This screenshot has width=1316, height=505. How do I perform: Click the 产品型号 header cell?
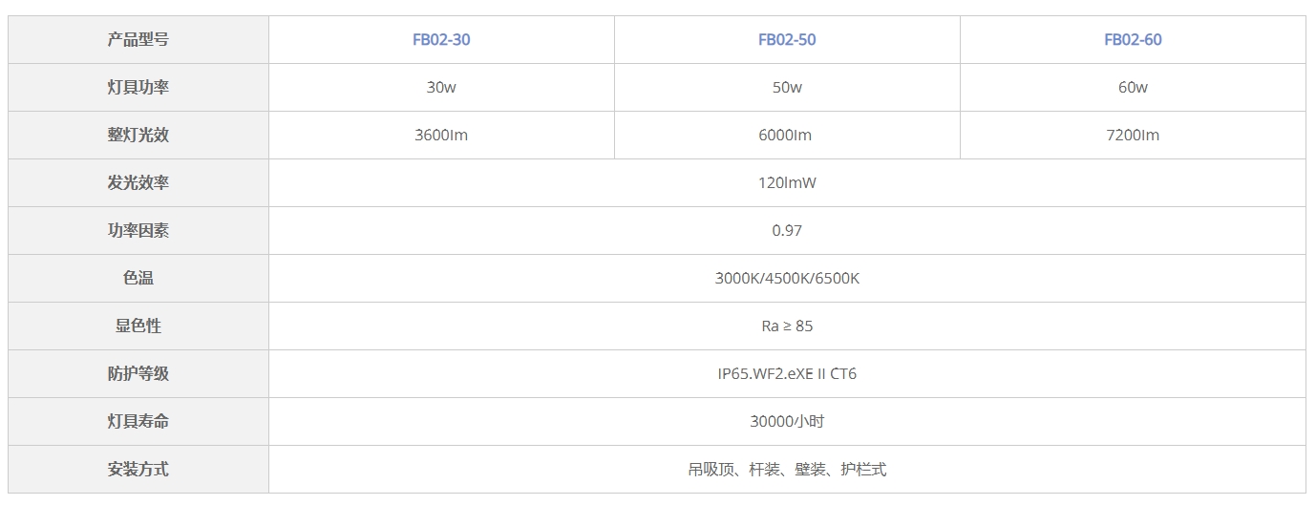pyautogui.click(x=138, y=40)
